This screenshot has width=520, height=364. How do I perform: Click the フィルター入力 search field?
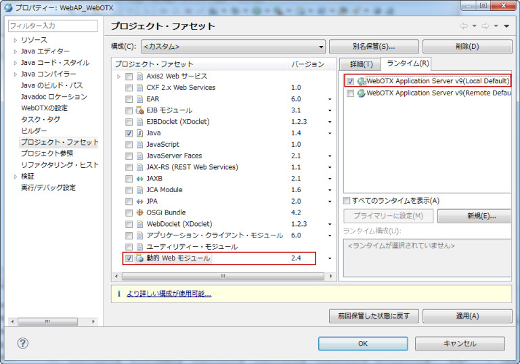tap(53, 26)
